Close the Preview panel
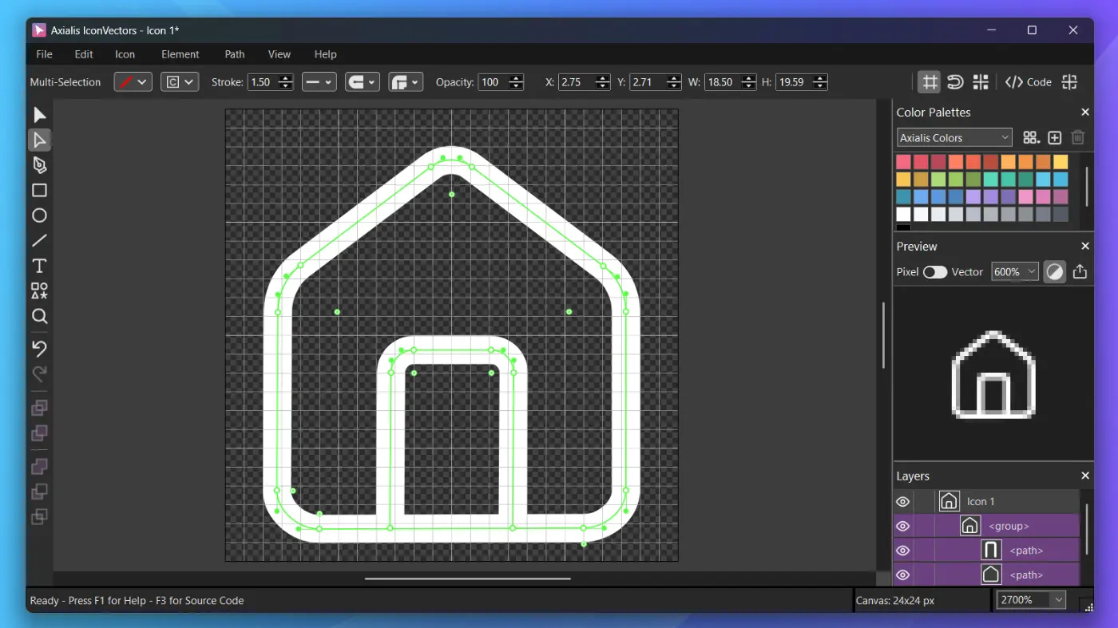This screenshot has width=1118, height=628. [x=1084, y=247]
